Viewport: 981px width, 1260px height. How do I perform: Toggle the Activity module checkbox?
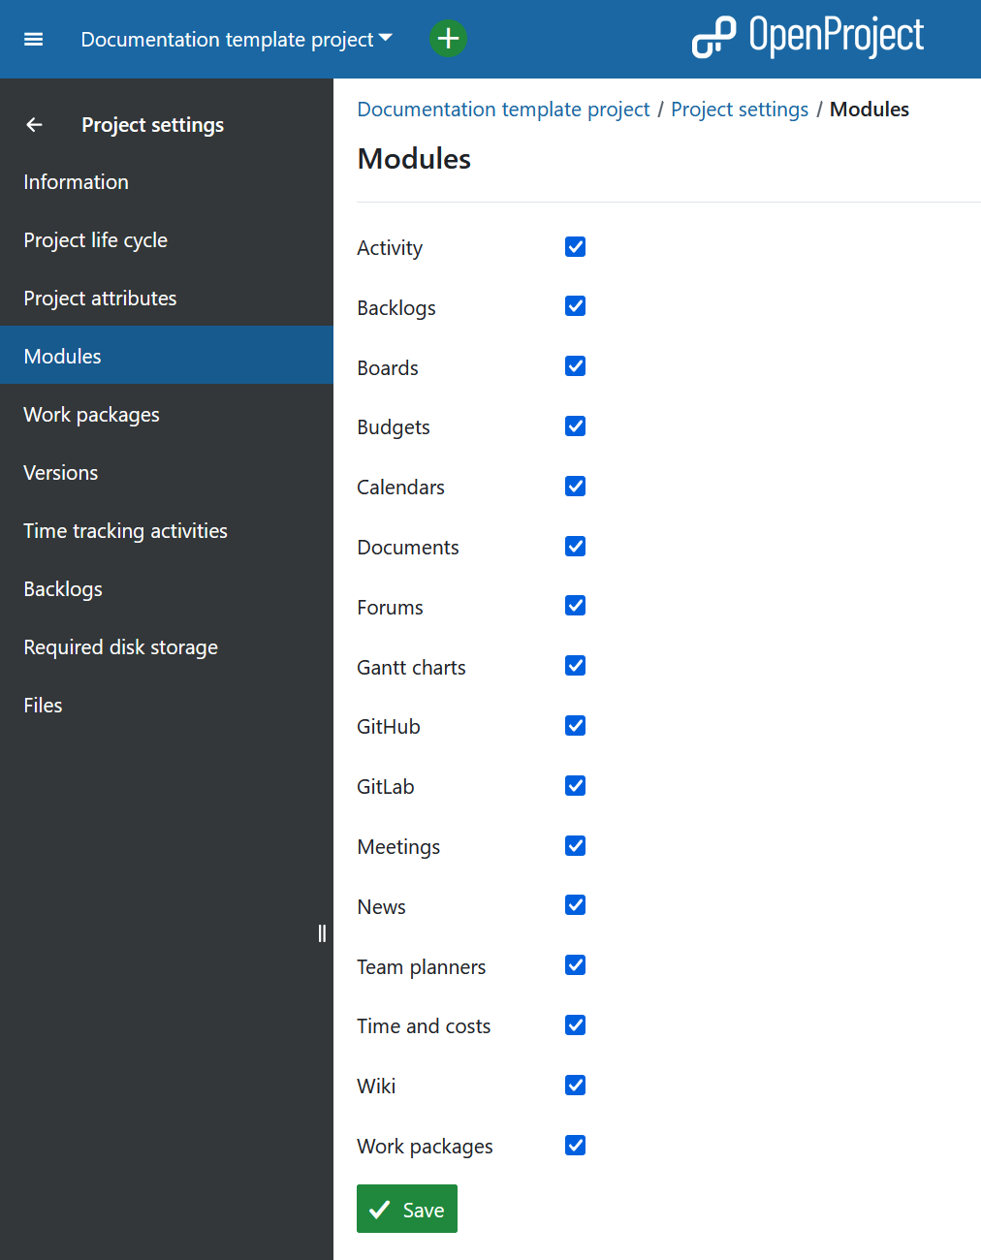(x=576, y=247)
